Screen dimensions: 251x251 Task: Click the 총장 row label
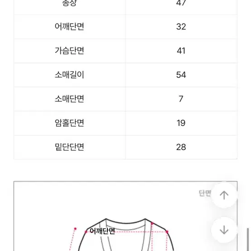pos(69,3)
